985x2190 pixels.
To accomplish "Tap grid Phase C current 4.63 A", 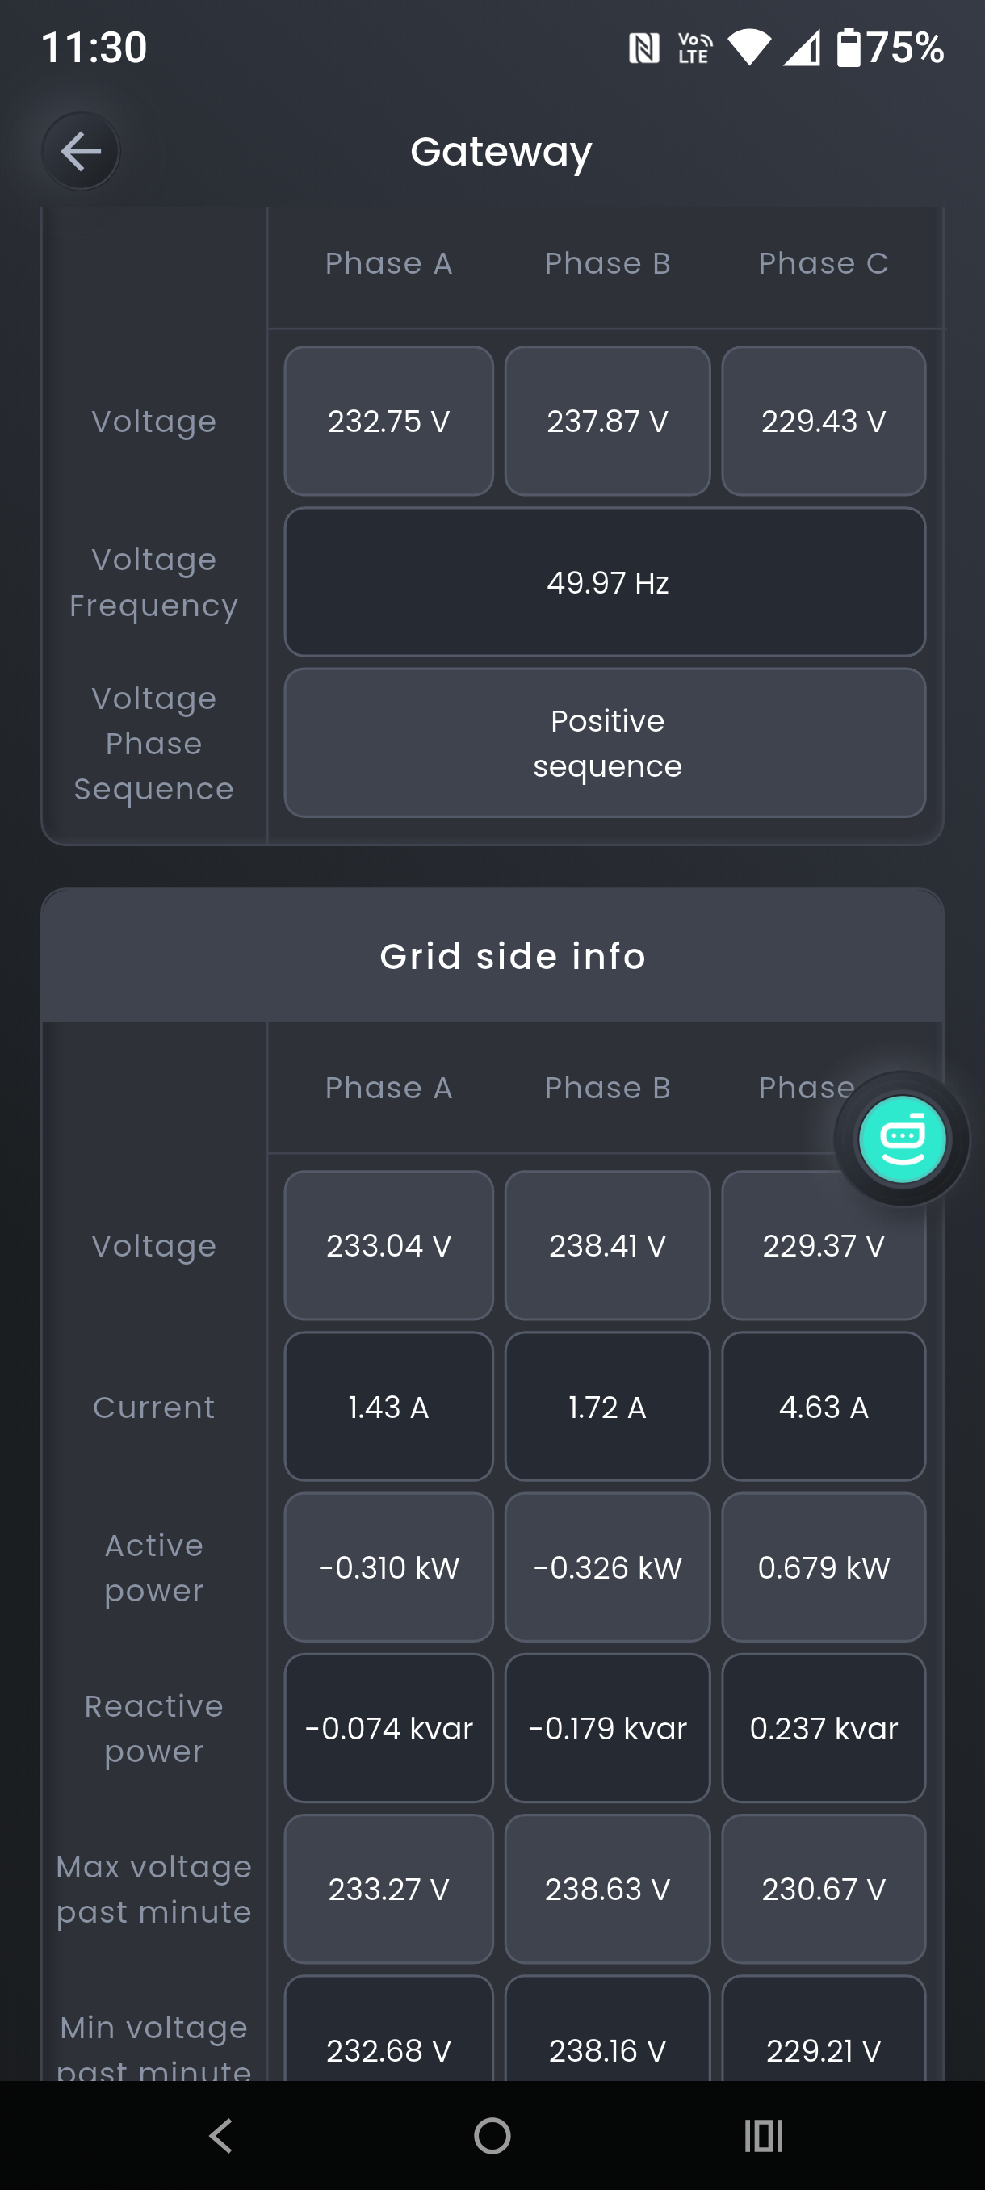I will tap(823, 1407).
